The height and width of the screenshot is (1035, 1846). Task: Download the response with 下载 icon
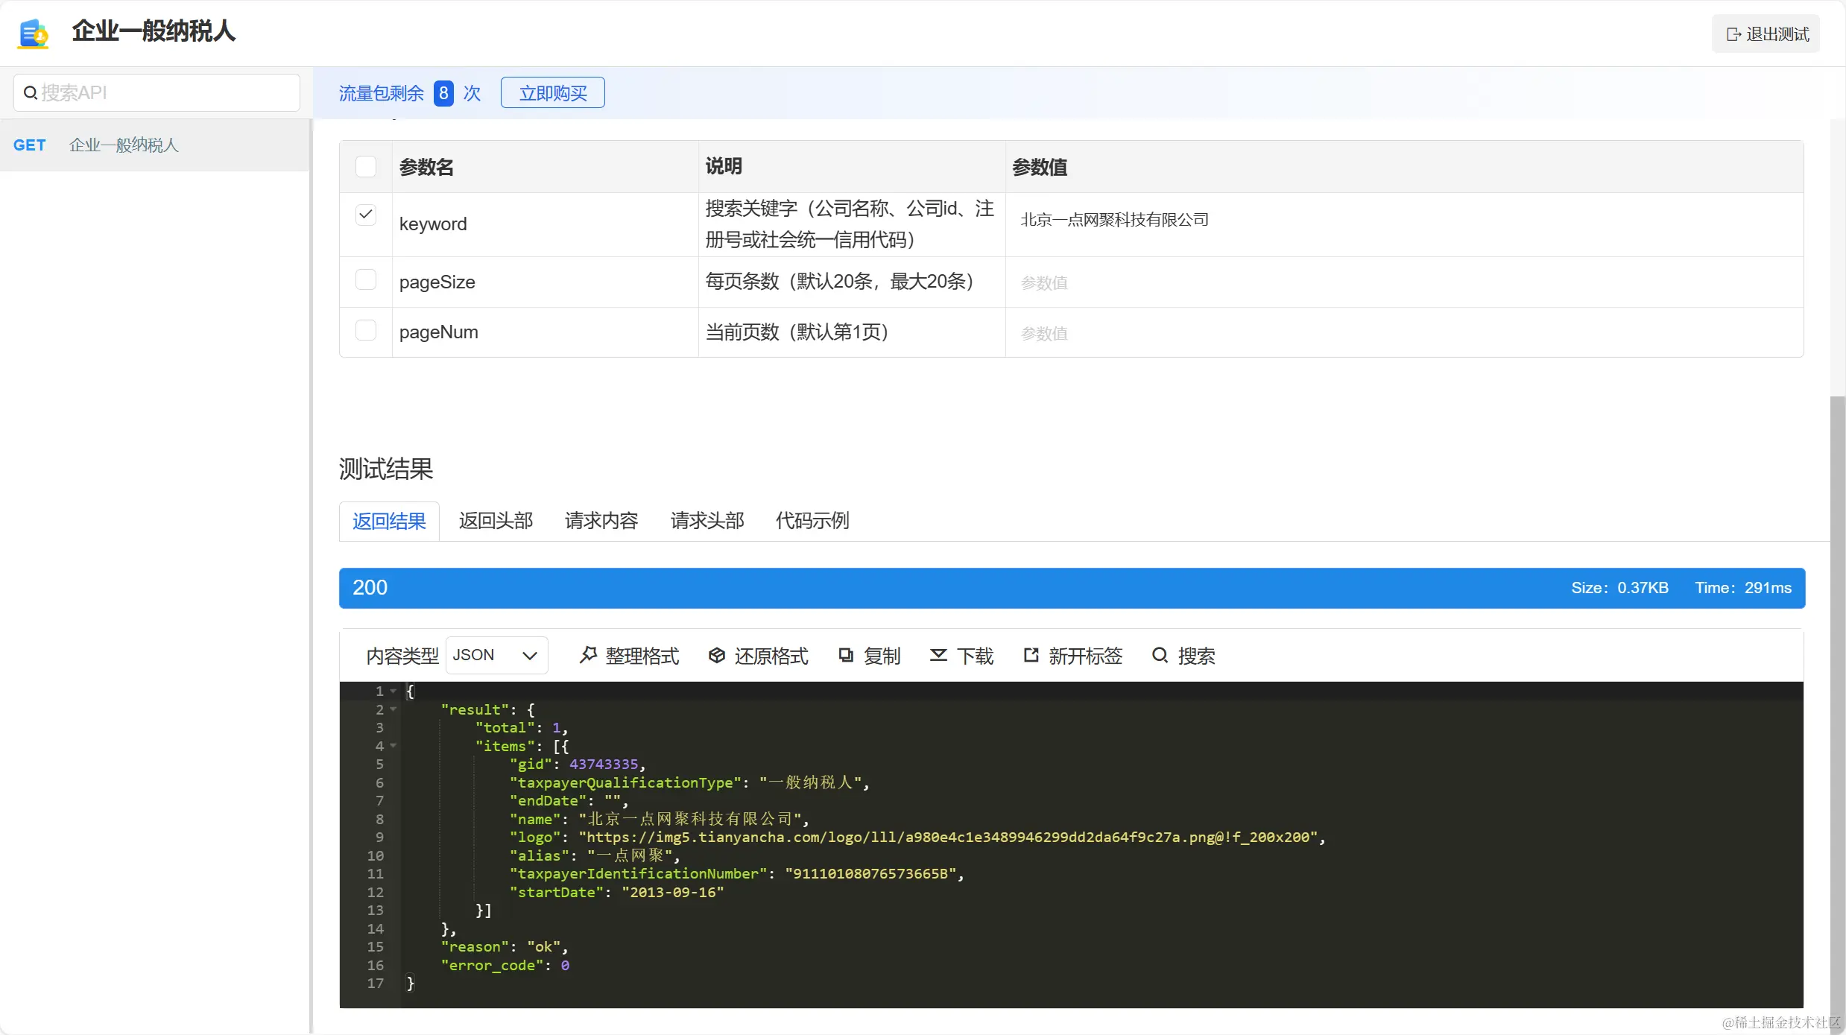(938, 655)
